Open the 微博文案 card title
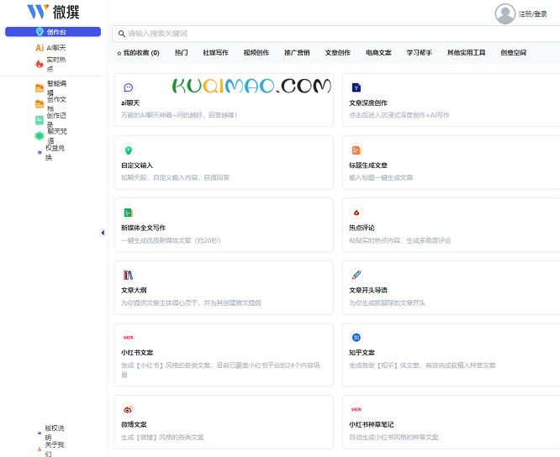Screen dimensions: 560x457 [134, 425]
